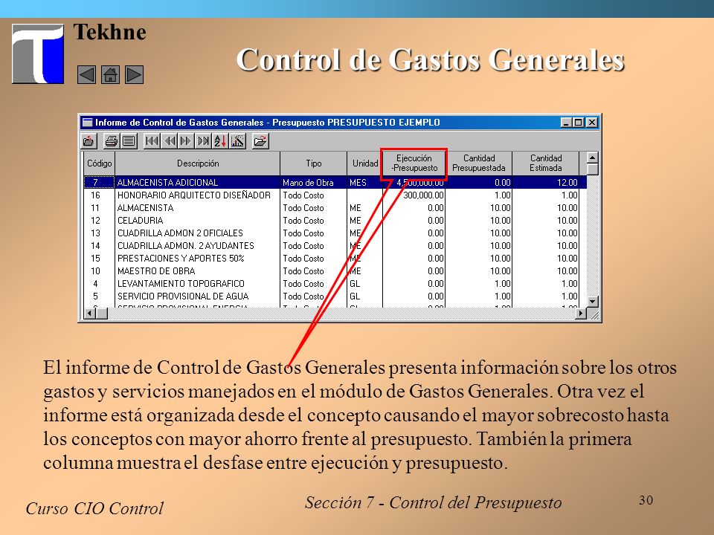Select the ALMACENISTA ADICIONAL row
714x535 pixels.
click(x=335, y=183)
